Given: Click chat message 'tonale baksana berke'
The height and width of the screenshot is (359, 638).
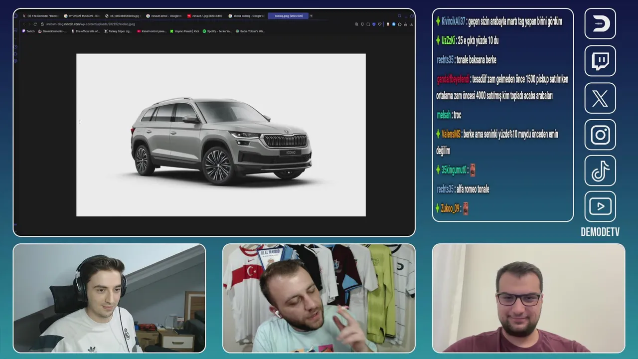Looking at the screenshot, I should tap(476, 60).
